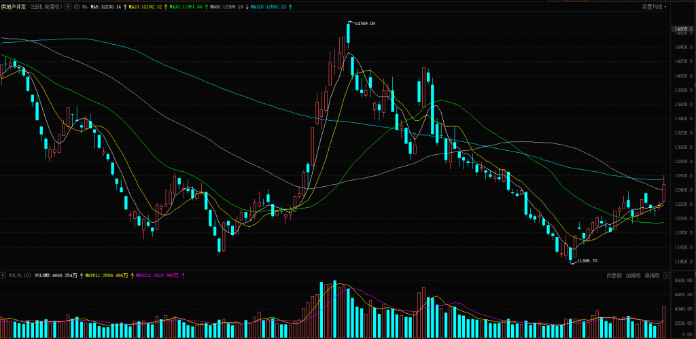This screenshot has height=339, width=696.
Task: Click 换指标 to switch indicator
Action: click(x=652, y=276)
